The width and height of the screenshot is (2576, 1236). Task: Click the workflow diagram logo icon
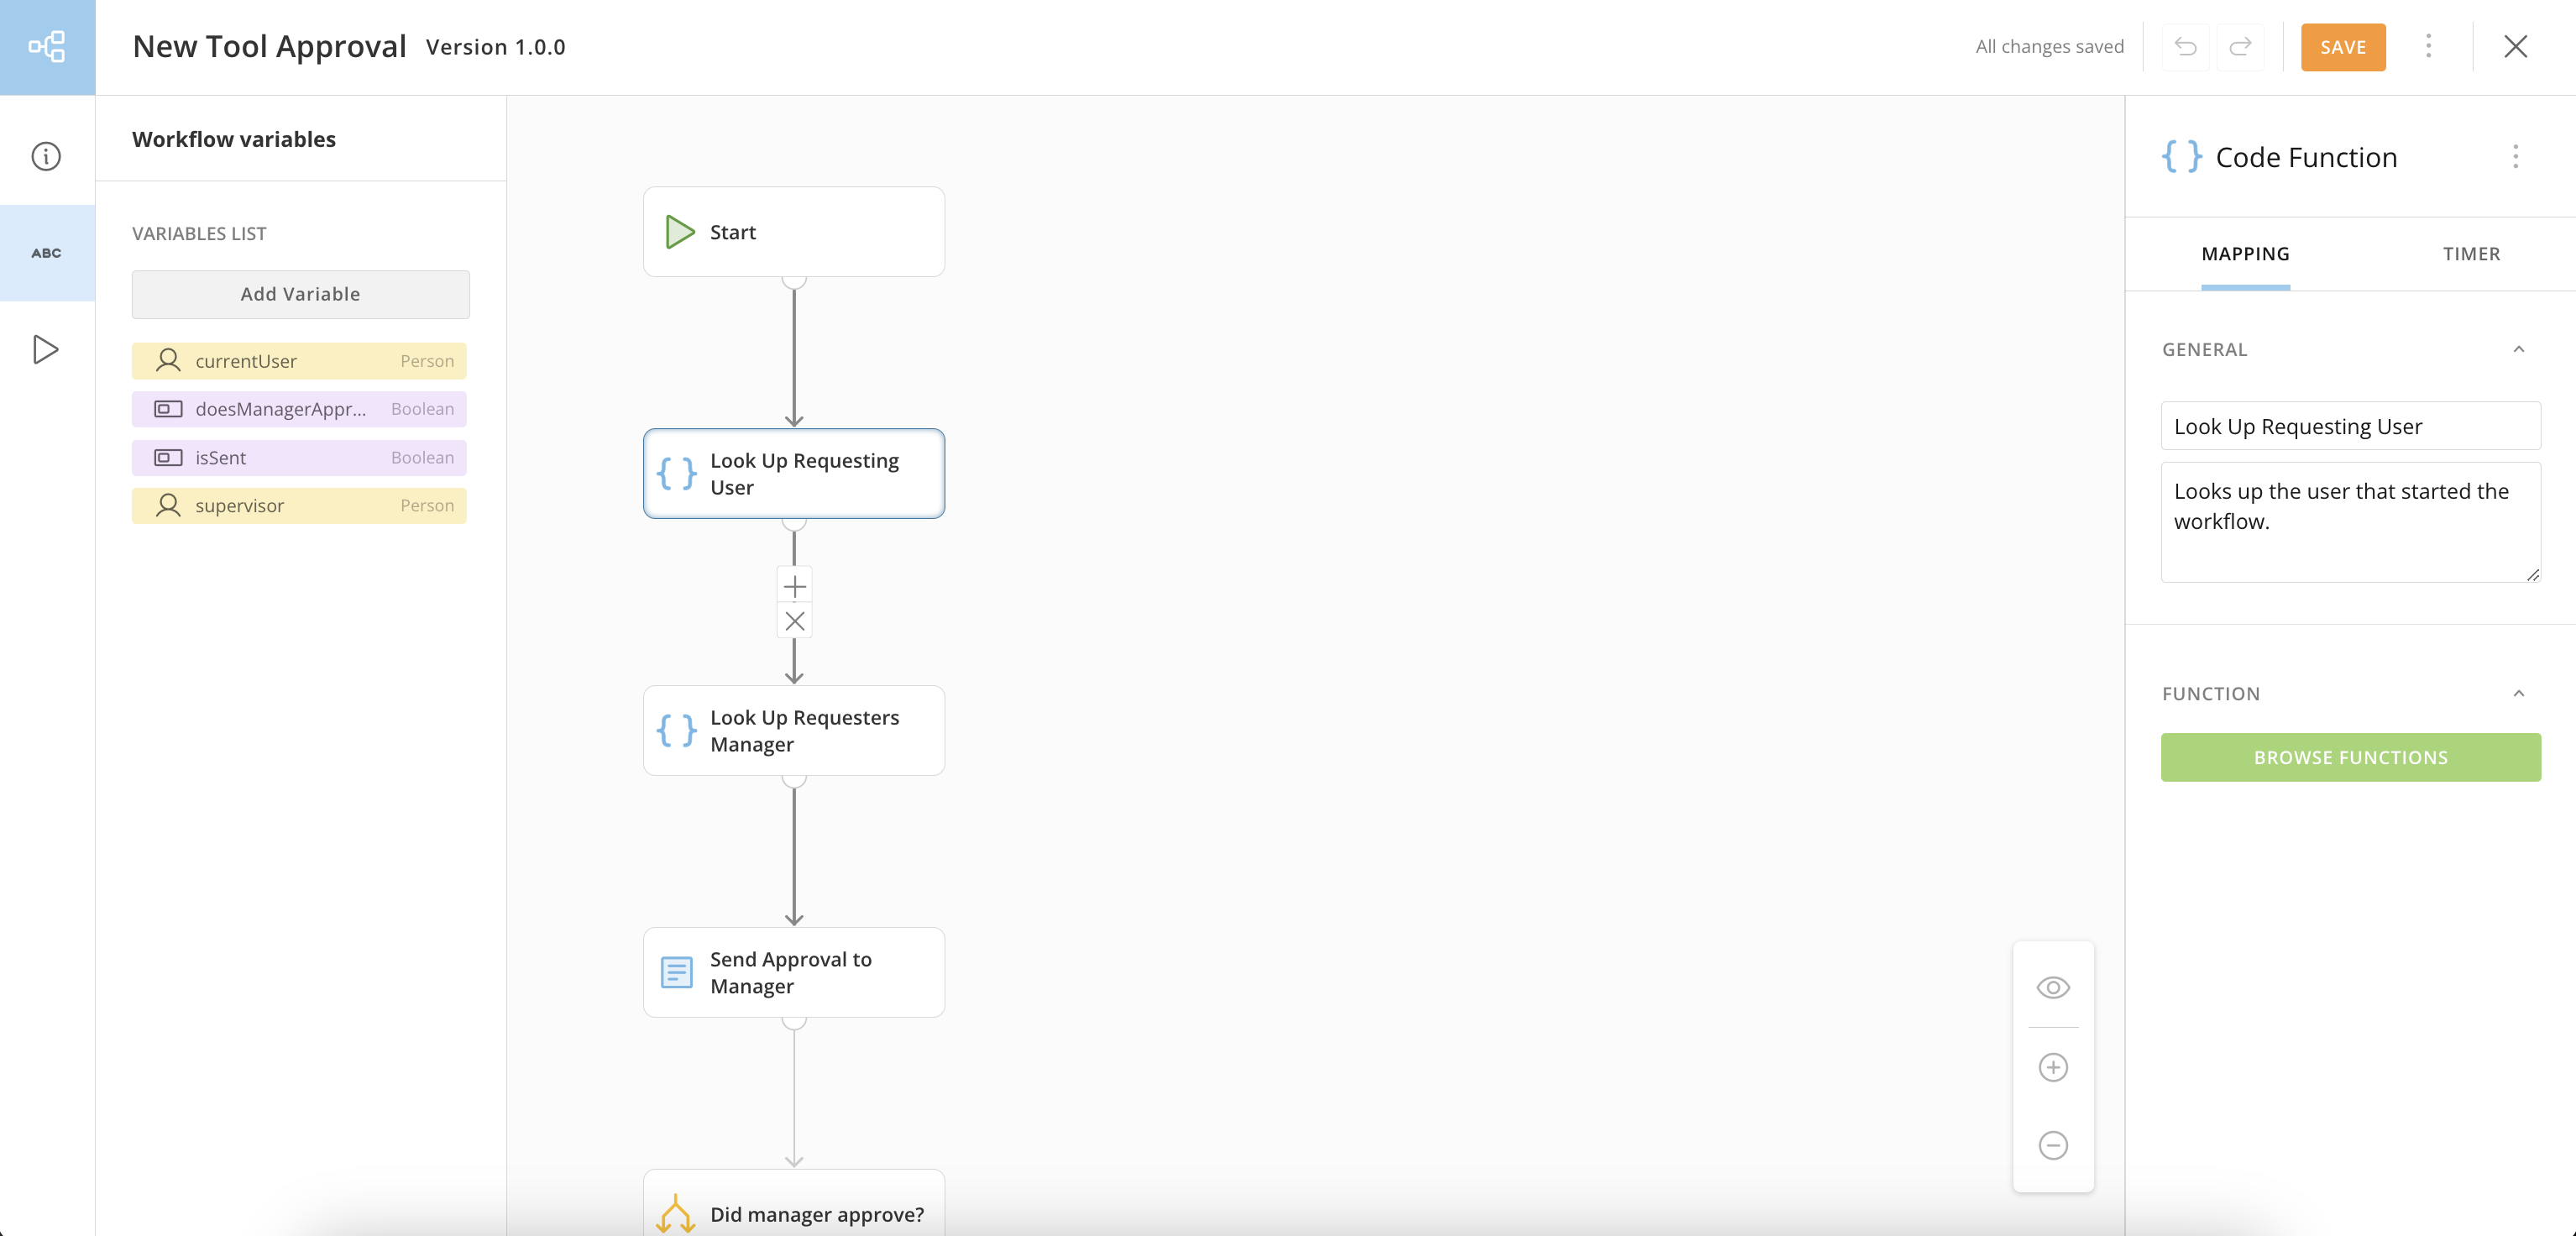pyautogui.click(x=47, y=47)
